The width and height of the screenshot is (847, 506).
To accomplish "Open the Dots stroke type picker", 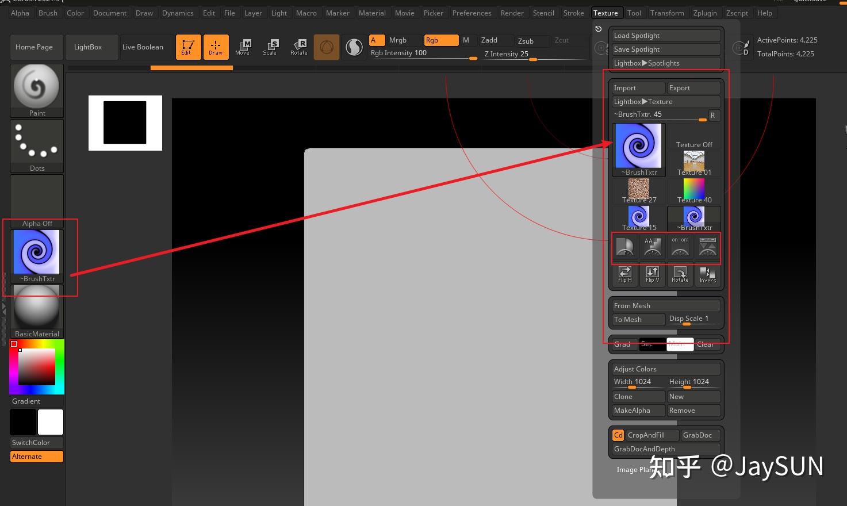I will coord(37,145).
